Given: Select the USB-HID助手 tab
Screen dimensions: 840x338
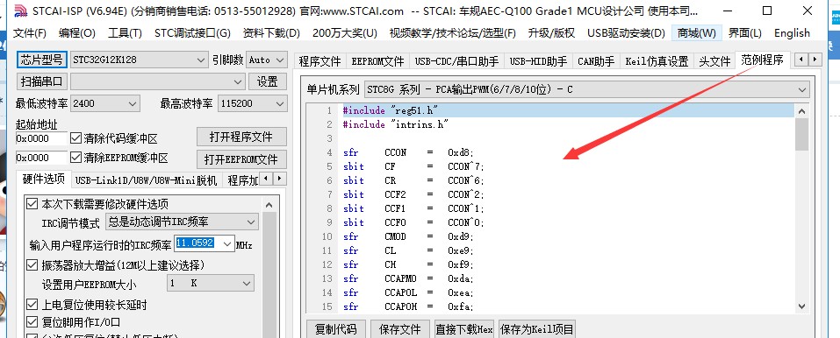Looking at the screenshot, I should [538, 61].
